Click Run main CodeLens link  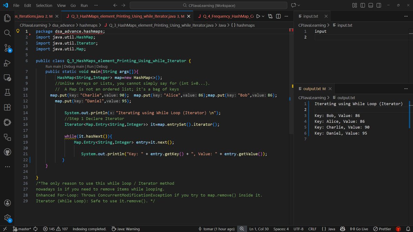click(x=53, y=67)
